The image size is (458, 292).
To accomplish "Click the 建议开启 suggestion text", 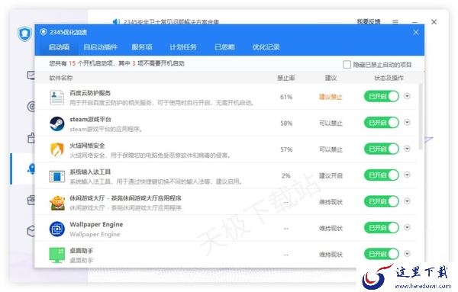I will coord(331,175).
